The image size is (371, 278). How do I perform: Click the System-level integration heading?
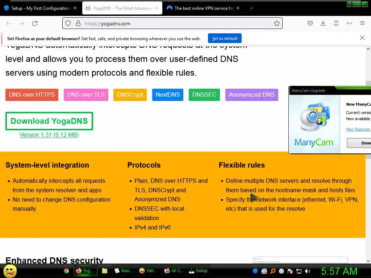47,165
